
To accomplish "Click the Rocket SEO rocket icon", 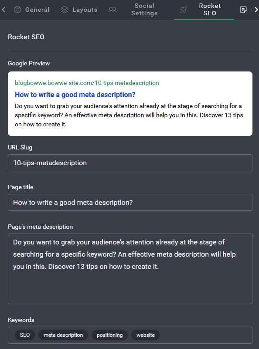I will [184, 10].
